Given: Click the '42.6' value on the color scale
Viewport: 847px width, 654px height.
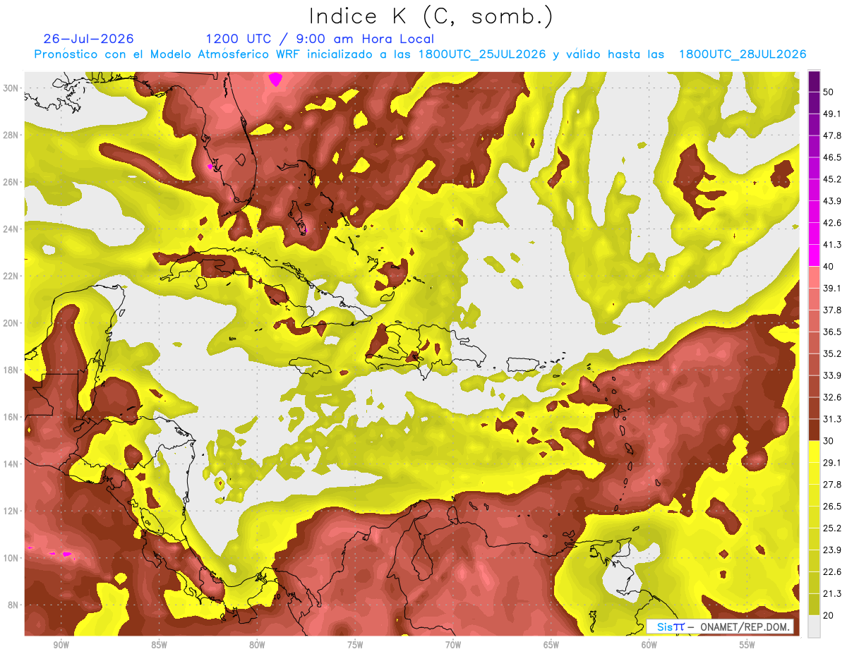Looking at the screenshot, I should point(831,223).
